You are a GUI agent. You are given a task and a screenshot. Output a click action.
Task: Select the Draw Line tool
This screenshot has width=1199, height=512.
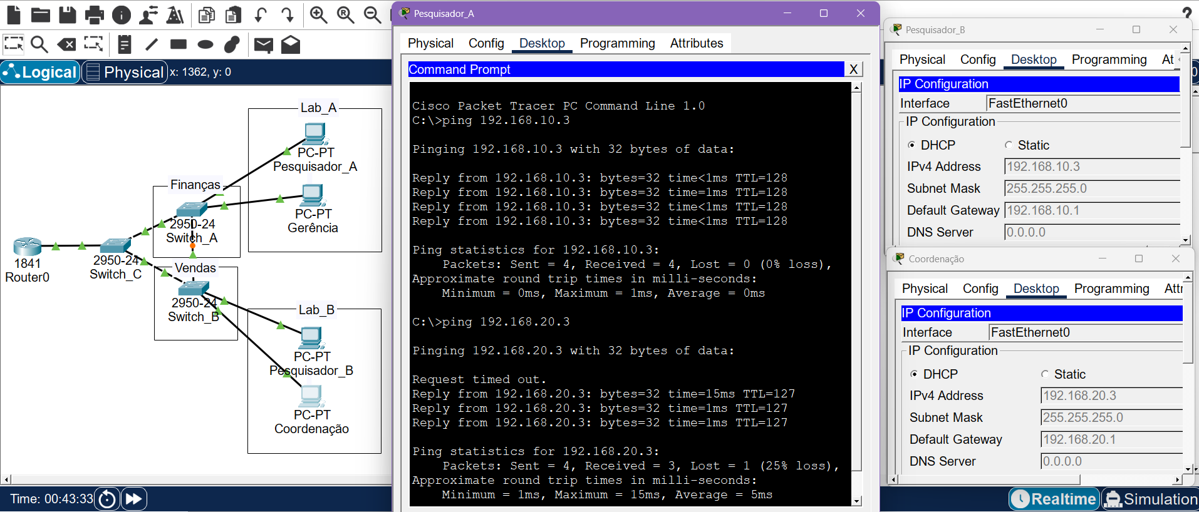click(152, 44)
